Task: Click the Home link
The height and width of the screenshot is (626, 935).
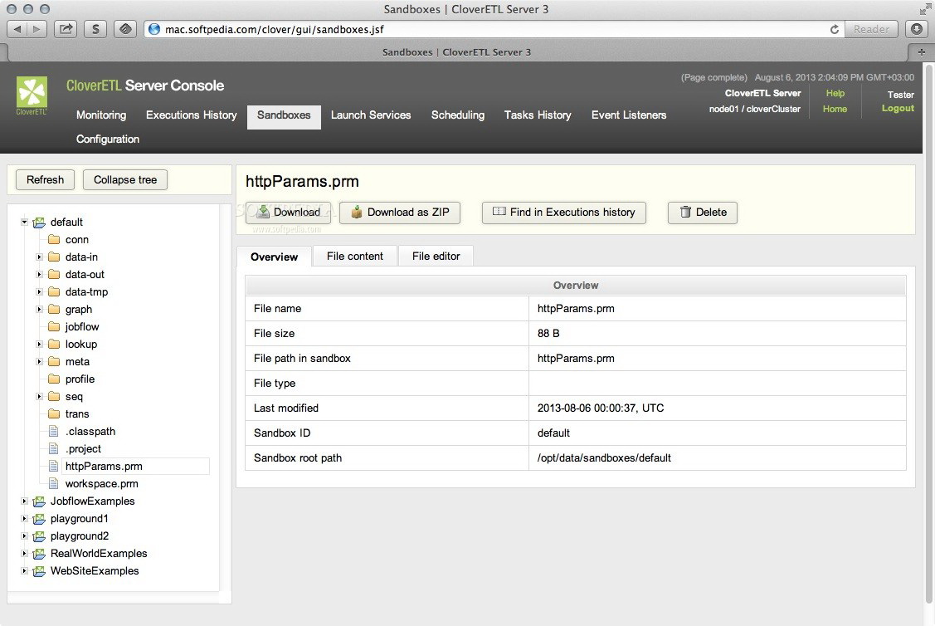Action: [x=835, y=109]
